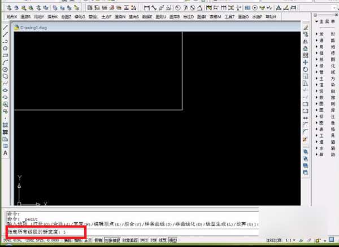
Task: Select the Construction Line tool
Action: [x=5, y=34]
